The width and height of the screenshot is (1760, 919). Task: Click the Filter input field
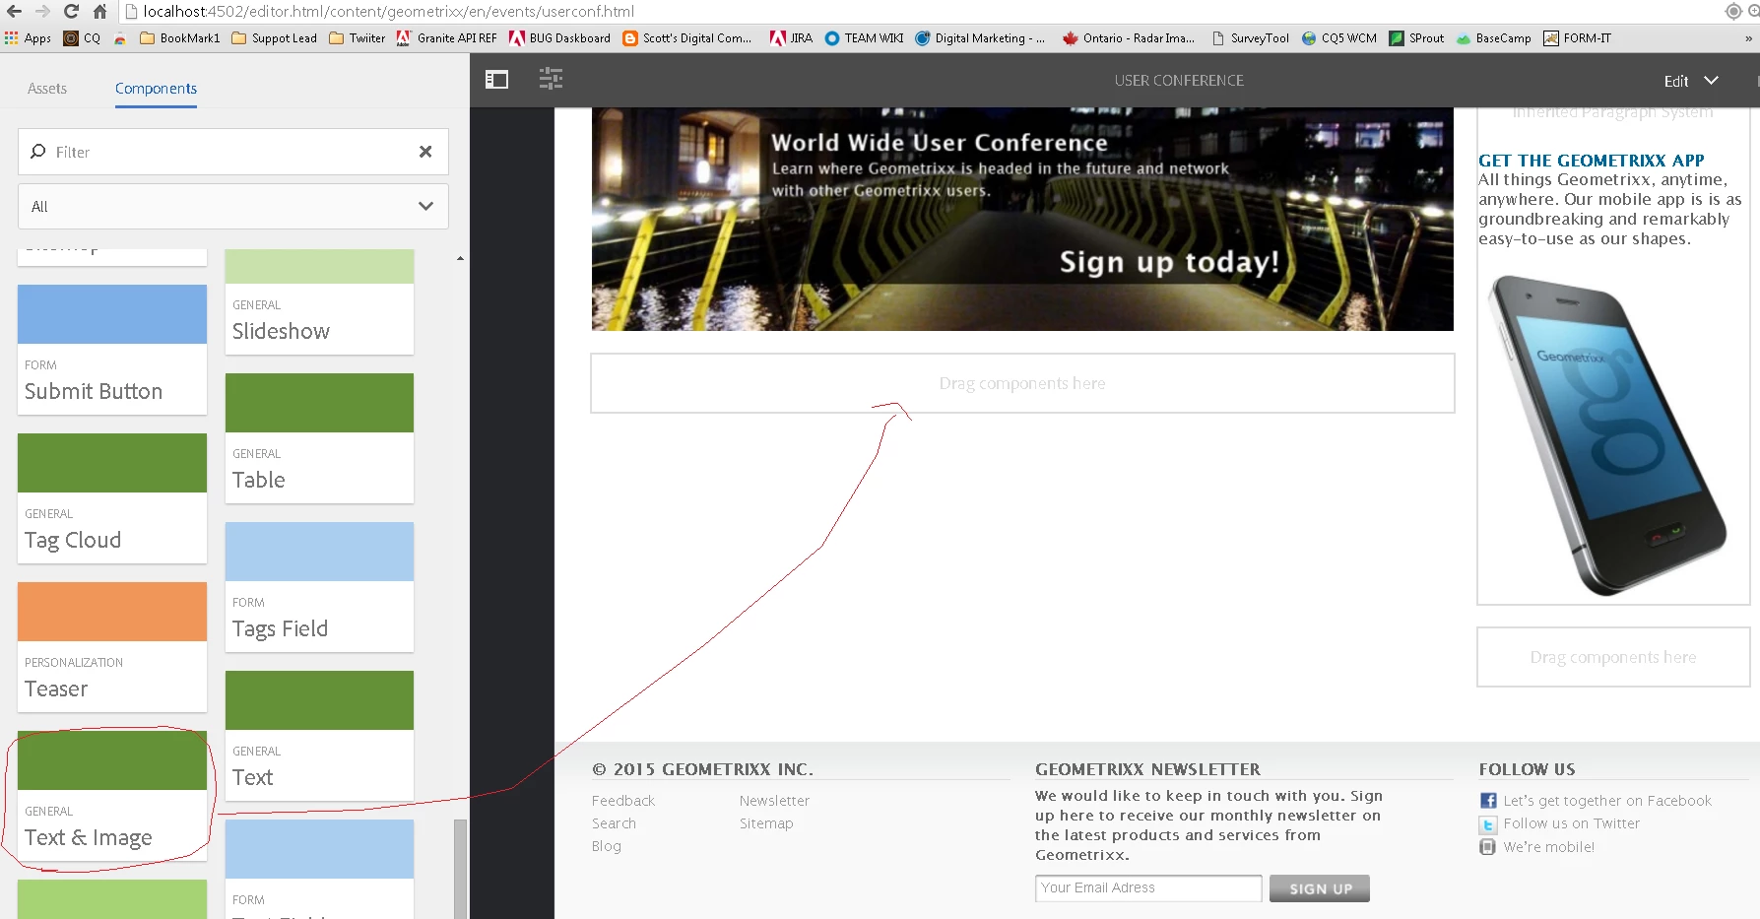[x=233, y=152]
